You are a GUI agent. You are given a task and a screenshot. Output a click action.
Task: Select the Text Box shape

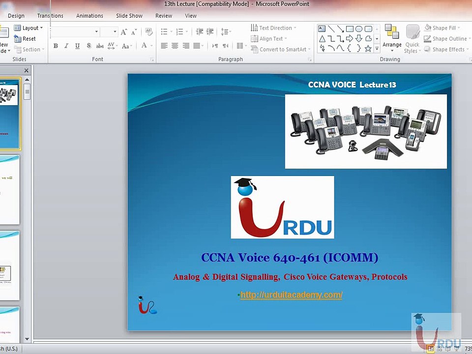[x=322, y=29]
